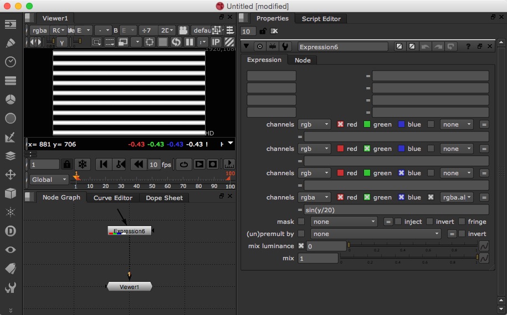Click the snowflake freeze icon in Viewer
The height and width of the screenshot is (315, 507).
(x=83, y=164)
